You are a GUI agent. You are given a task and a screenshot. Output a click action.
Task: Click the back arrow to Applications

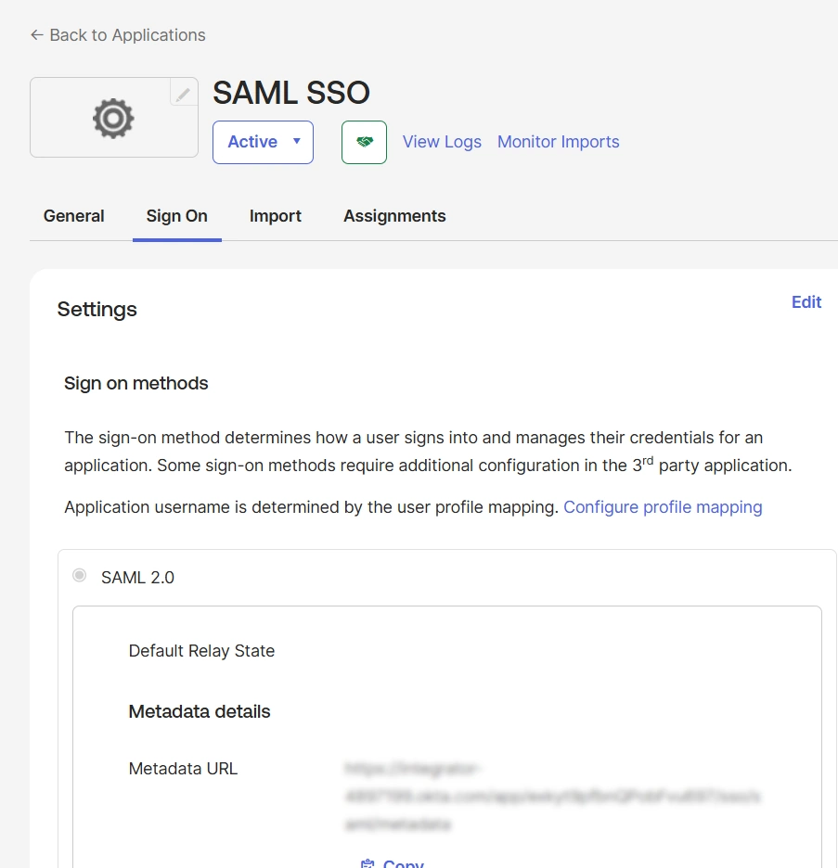(35, 34)
